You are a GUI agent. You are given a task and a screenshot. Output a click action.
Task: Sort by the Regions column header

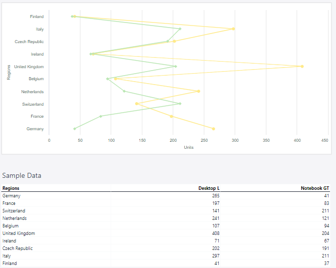[x=11, y=188]
